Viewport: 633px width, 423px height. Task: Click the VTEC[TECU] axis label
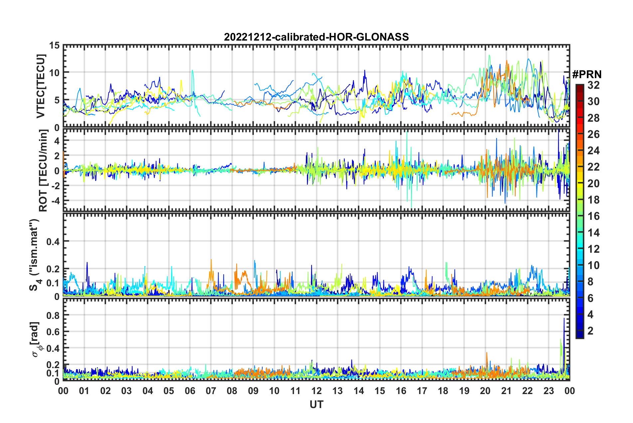click(x=41, y=86)
